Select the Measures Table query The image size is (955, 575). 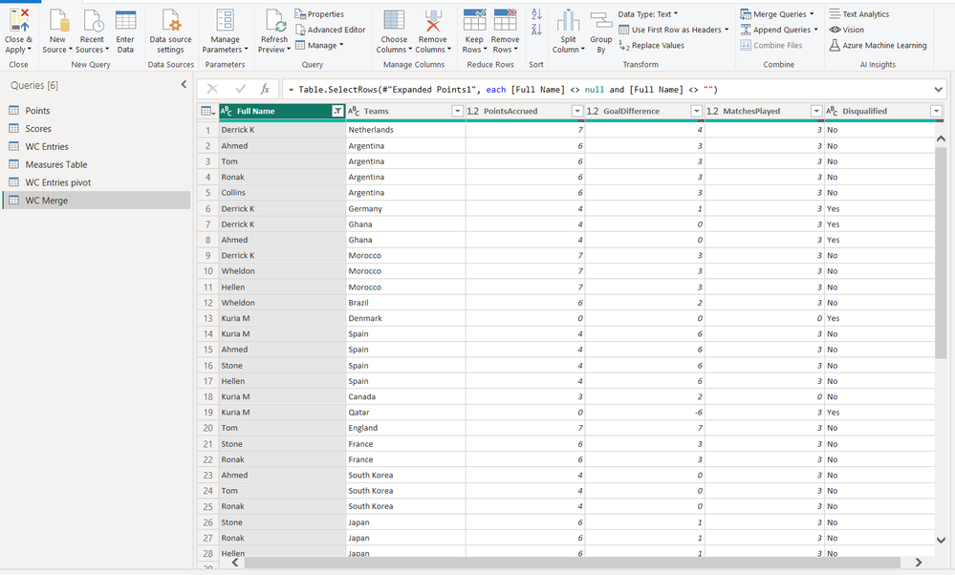point(56,164)
